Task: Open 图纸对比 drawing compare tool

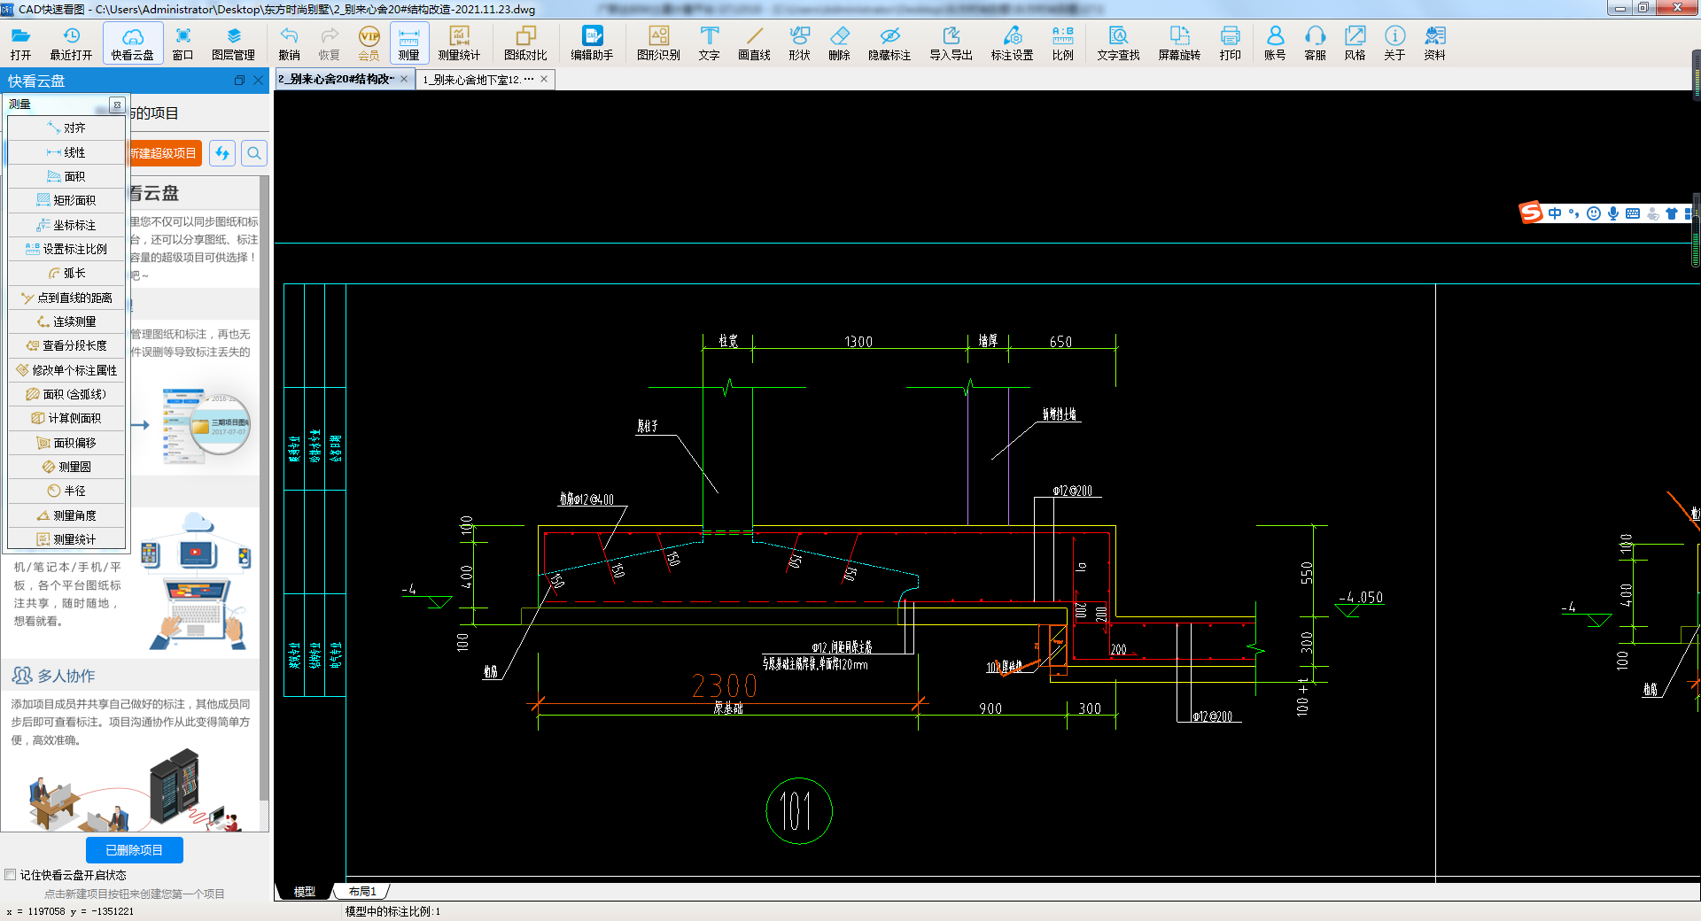Action: point(525,43)
